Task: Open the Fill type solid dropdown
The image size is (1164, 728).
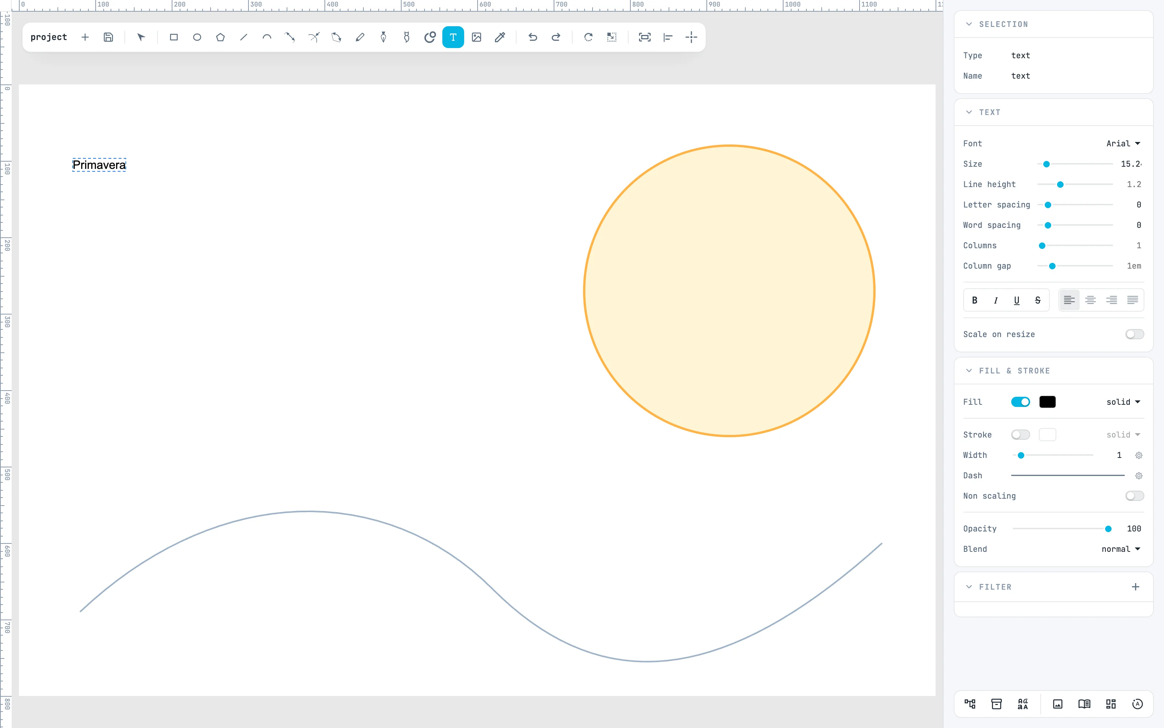Action: point(1123,401)
